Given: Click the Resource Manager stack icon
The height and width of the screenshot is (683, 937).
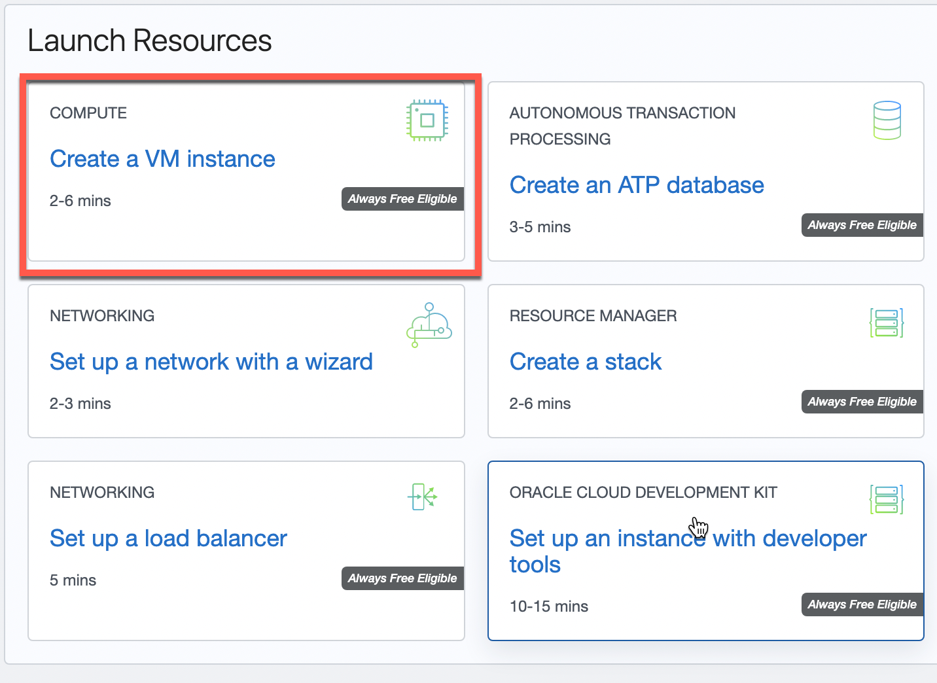Looking at the screenshot, I should (x=887, y=323).
